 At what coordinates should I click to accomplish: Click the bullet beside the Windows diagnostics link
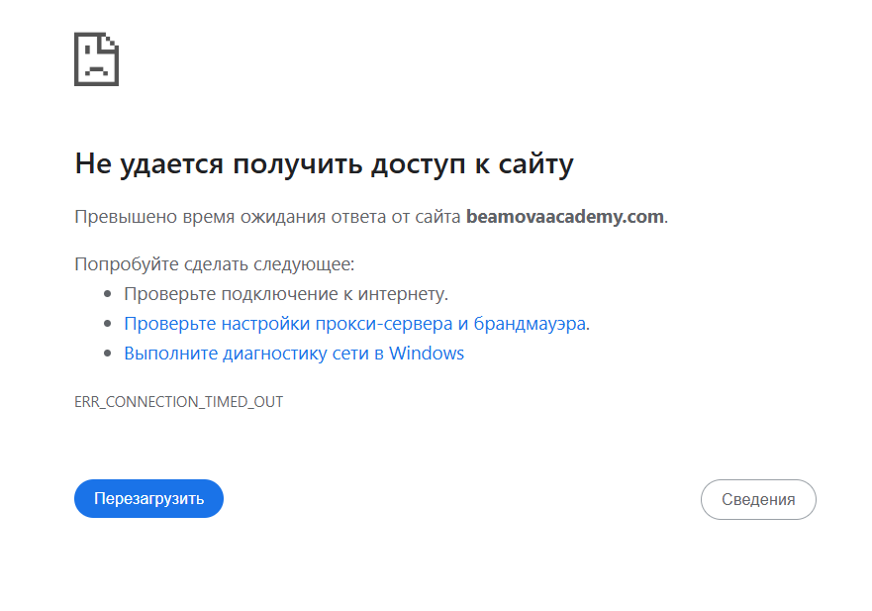click(x=108, y=353)
